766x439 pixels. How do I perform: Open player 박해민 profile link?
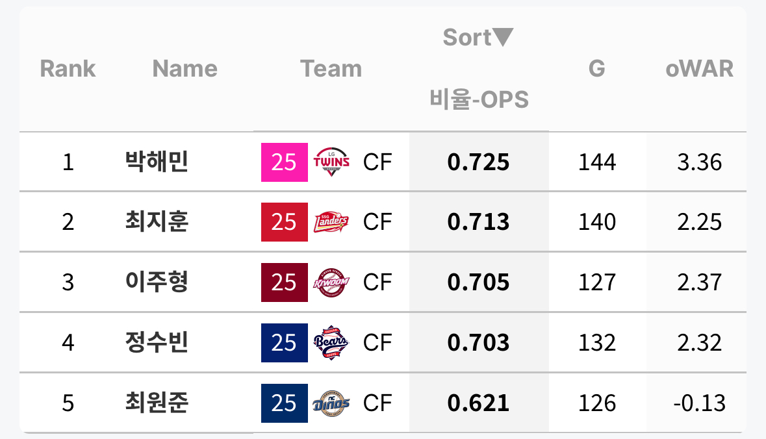point(157,162)
